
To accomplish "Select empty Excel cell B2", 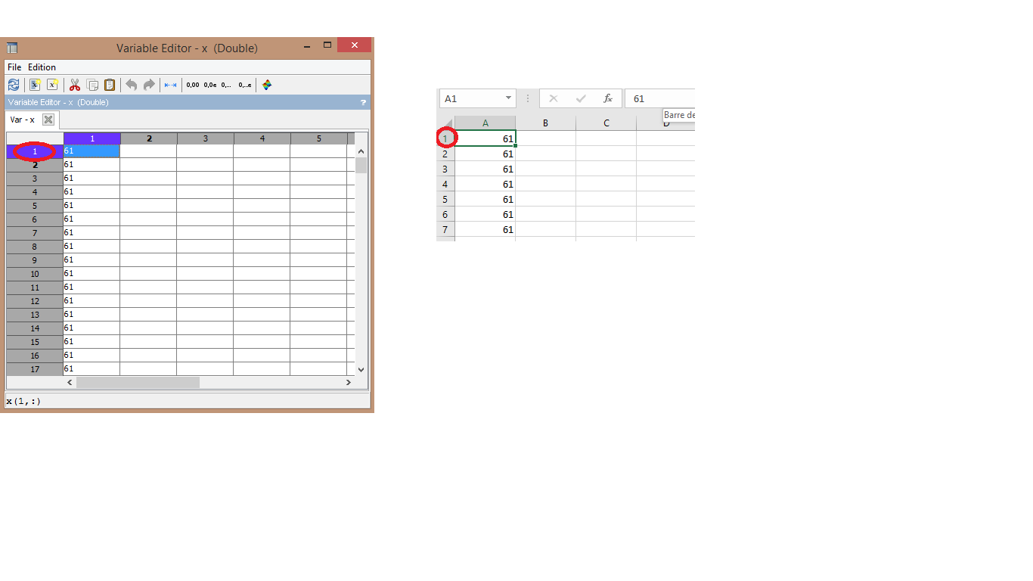I will pos(546,154).
